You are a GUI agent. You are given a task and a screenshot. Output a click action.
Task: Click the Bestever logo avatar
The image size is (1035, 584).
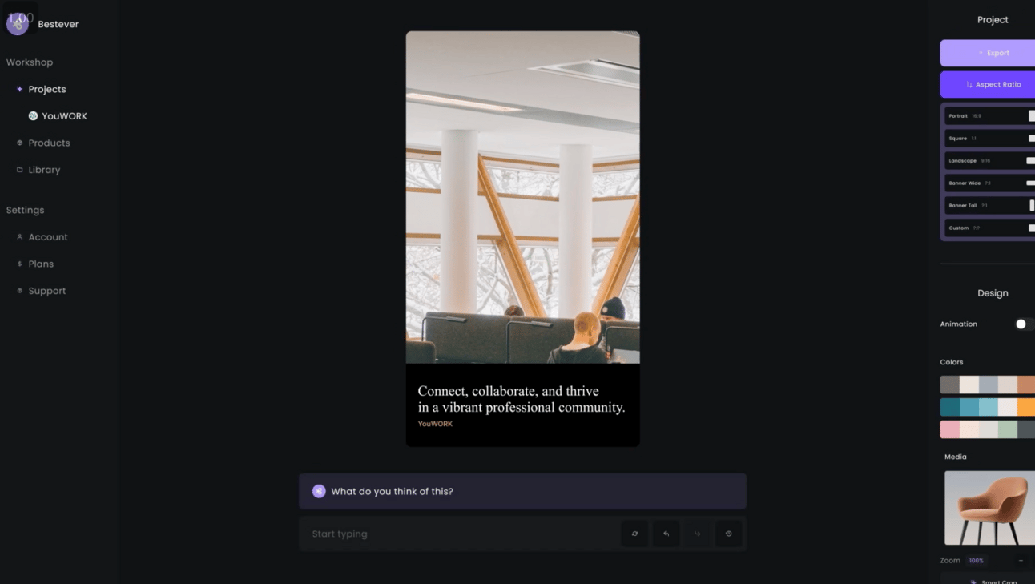point(18,24)
